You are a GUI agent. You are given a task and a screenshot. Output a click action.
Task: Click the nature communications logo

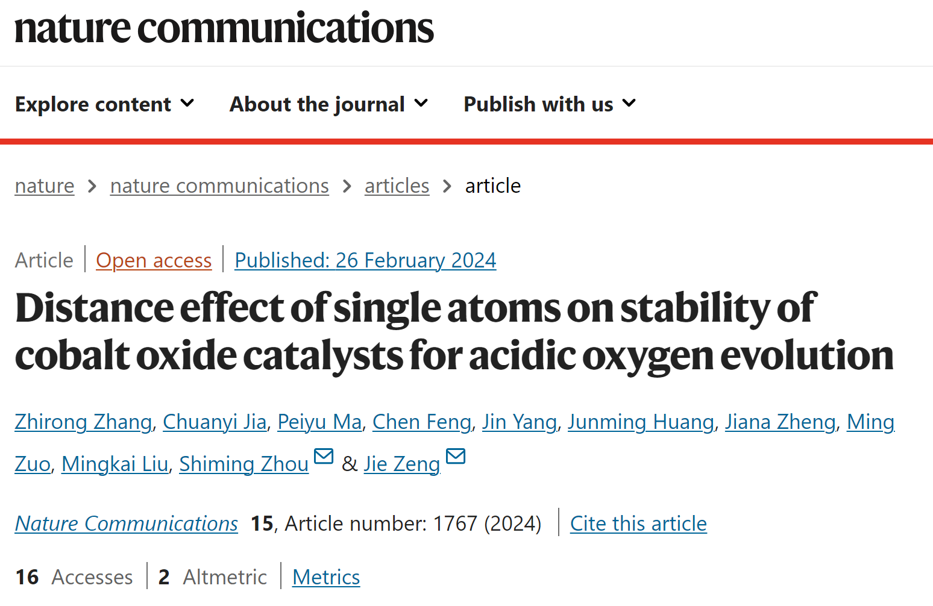(x=224, y=28)
